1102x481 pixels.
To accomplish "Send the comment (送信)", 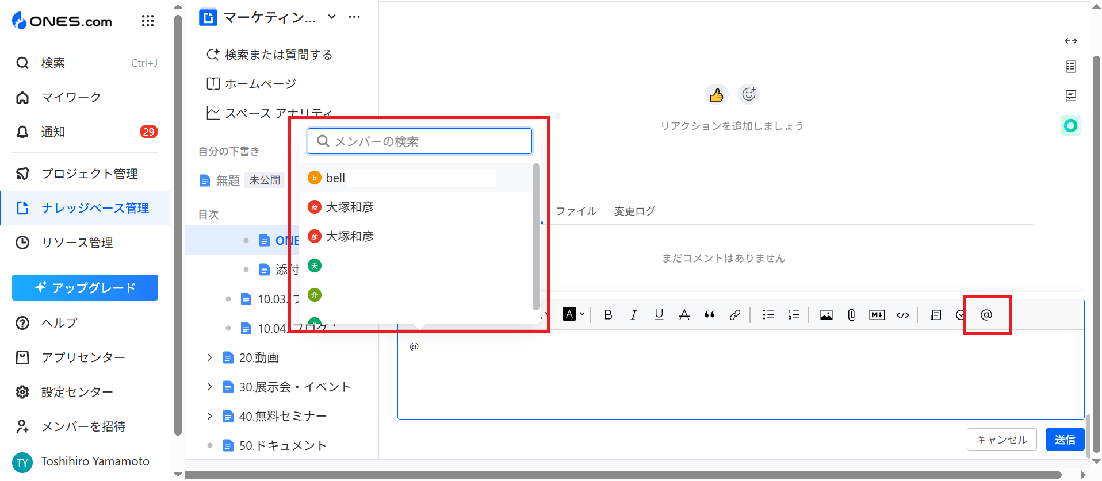I will pos(1065,440).
